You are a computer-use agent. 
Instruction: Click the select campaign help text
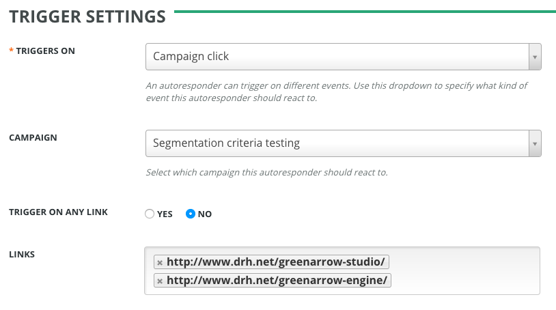tap(266, 173)
